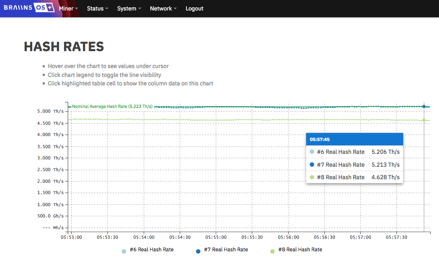Viewport: 439px width, 265px height.
Task: Toggle #8 Real Hash Rate legend label
Action: click(300, 250)
